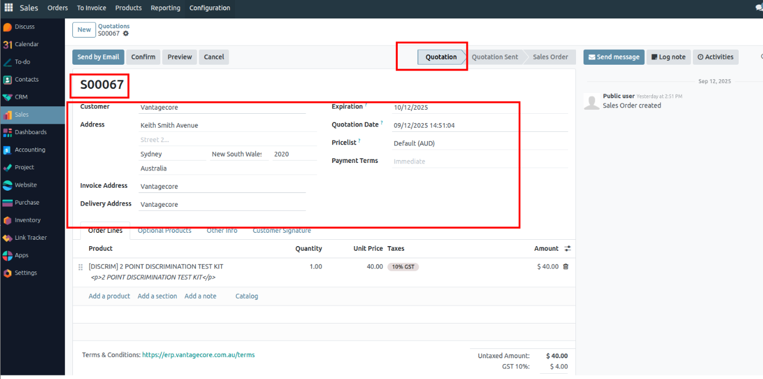Open column settings toggle next to Amount
The width and height of the screenshot is (763, 379).
(567, 248)
